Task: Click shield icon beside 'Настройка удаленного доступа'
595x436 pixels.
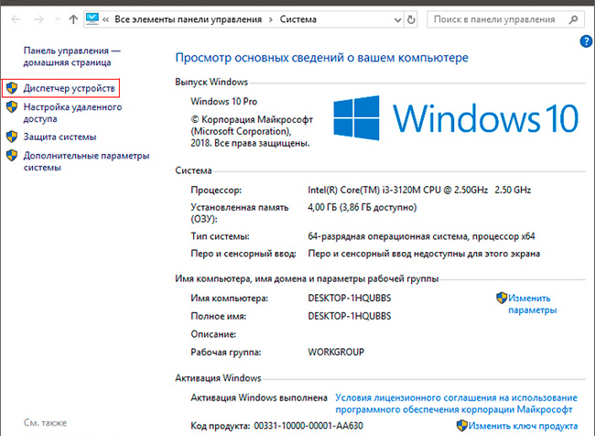Action: [12, 107]
